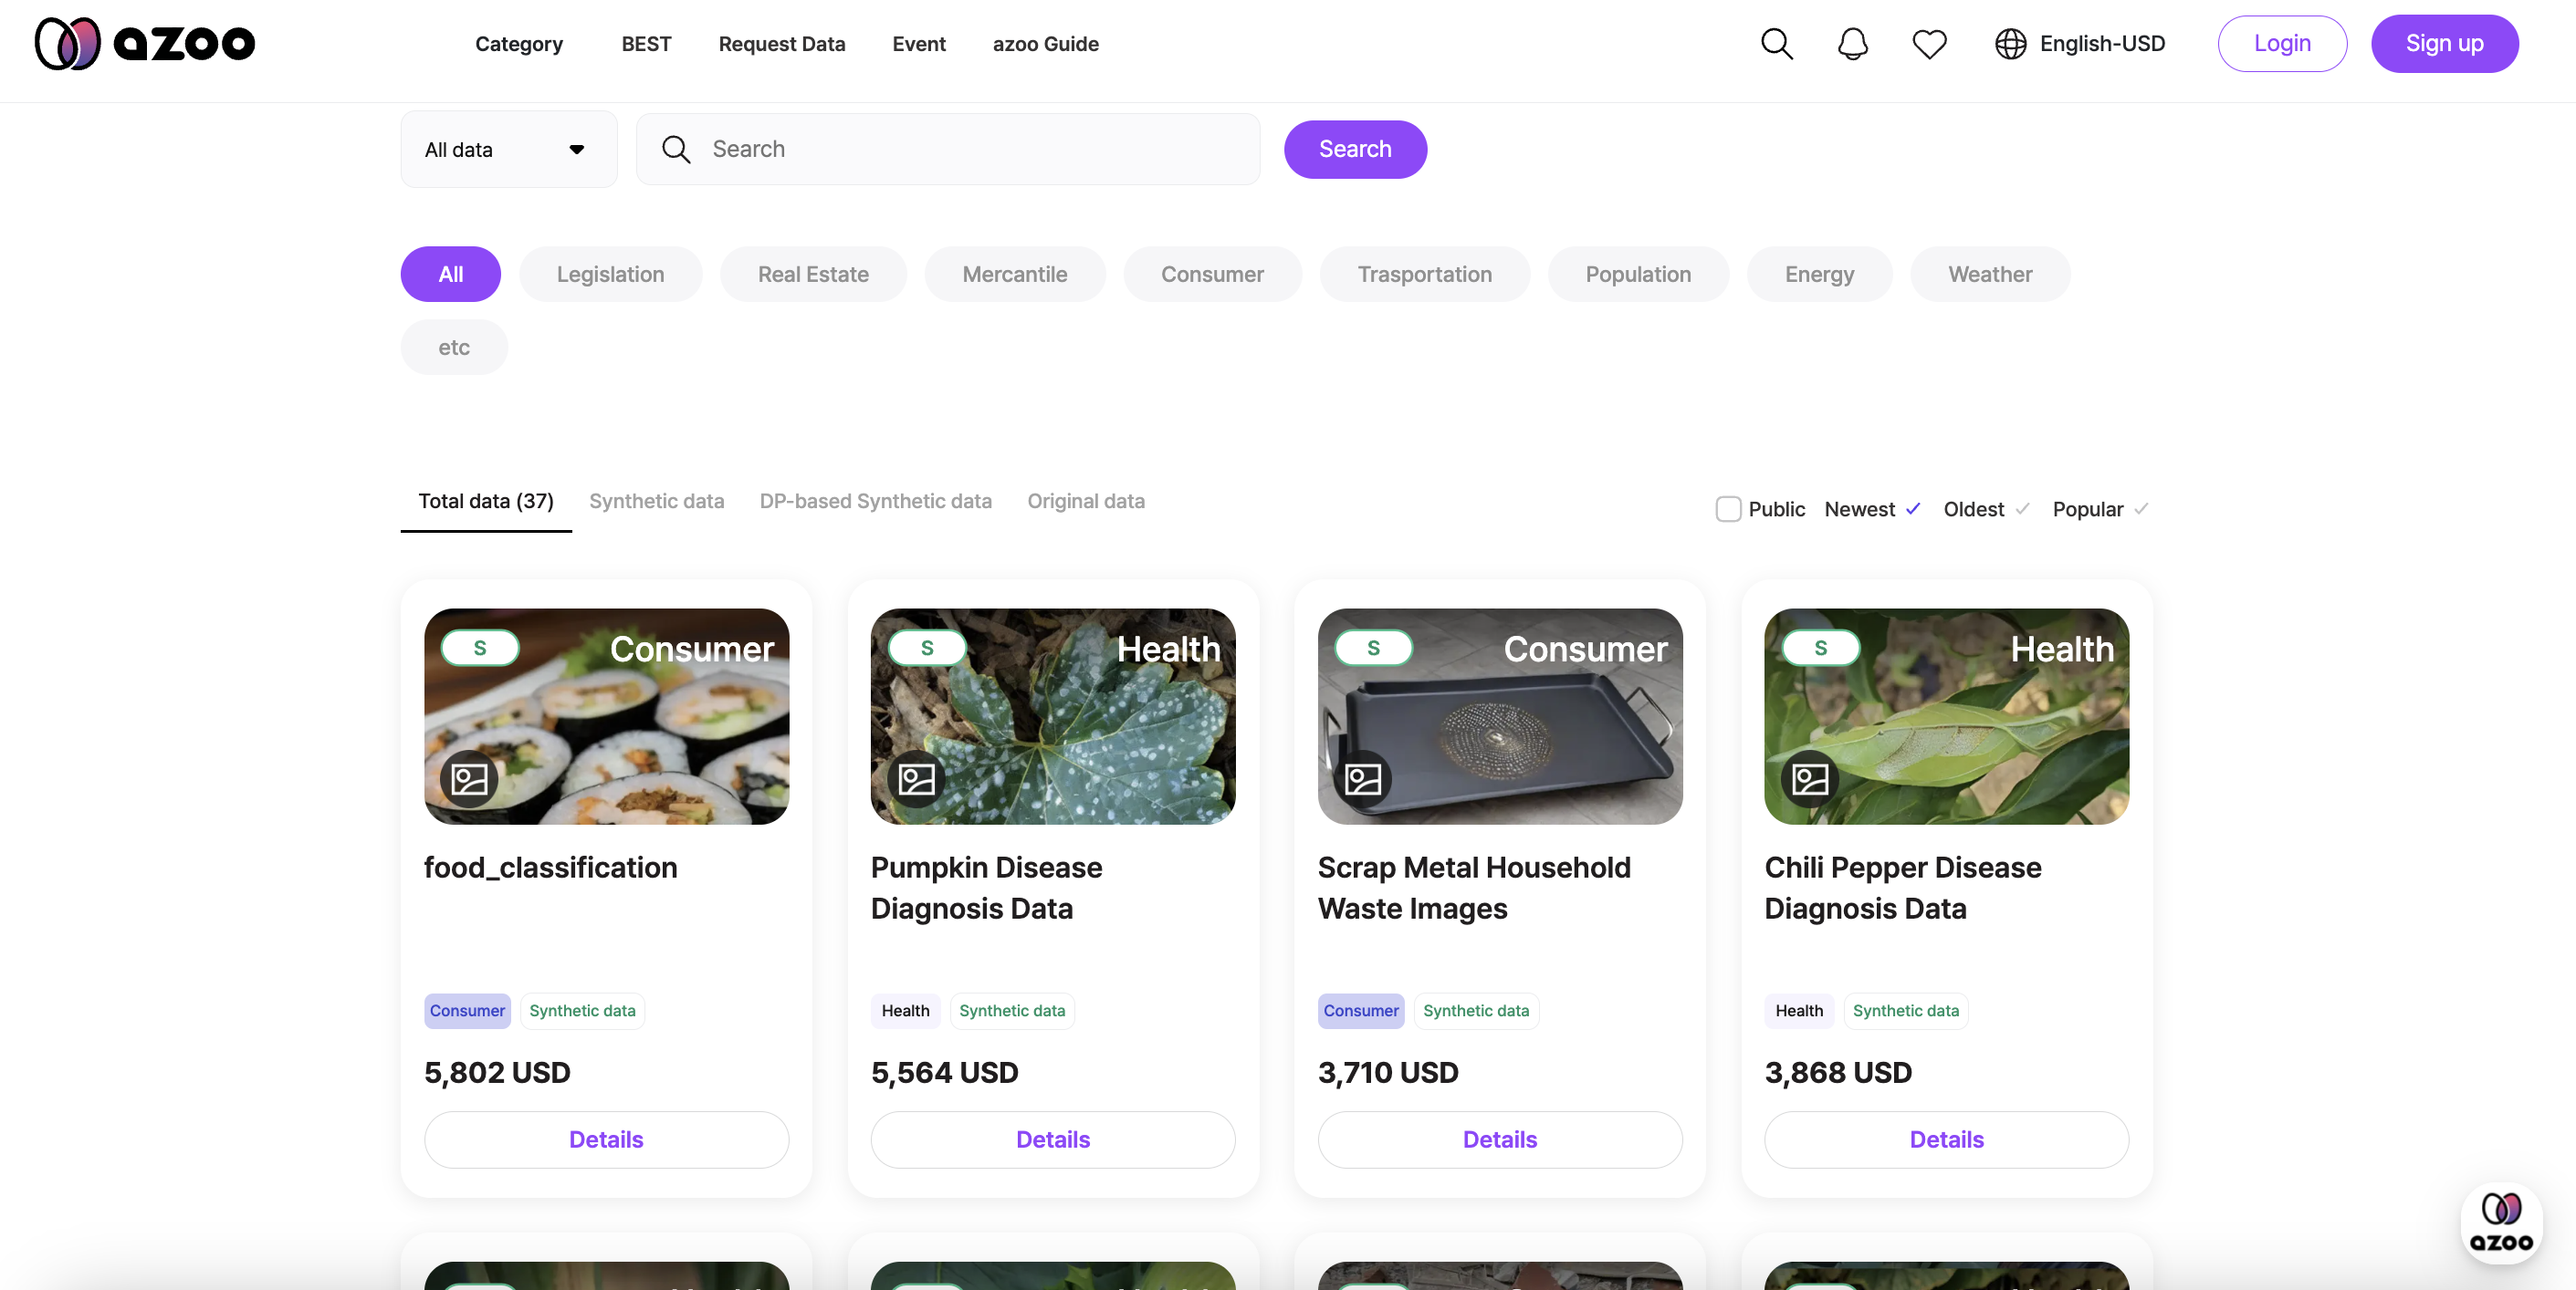The height and width of the screenshot is (1290, 2576).
Task: Click the notification bell icon
Action: point(1852,43)
